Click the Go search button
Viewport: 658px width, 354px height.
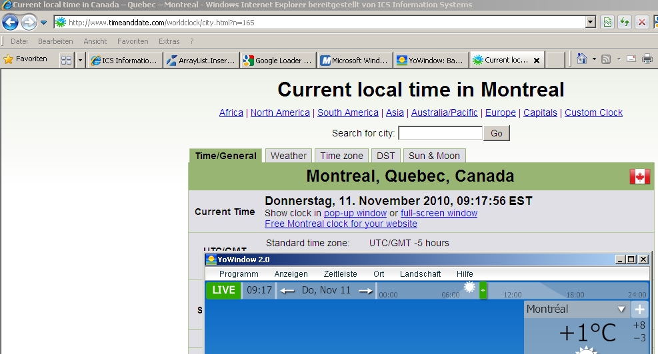497,133
